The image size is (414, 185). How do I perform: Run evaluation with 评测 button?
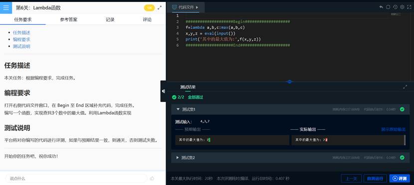[400, 179]
